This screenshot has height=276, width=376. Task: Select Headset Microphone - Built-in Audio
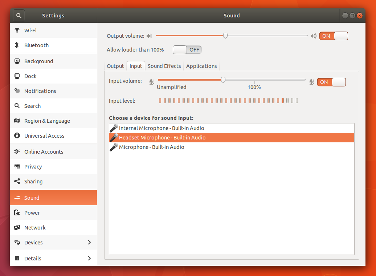pyautogui.click(x=232, y=138)
